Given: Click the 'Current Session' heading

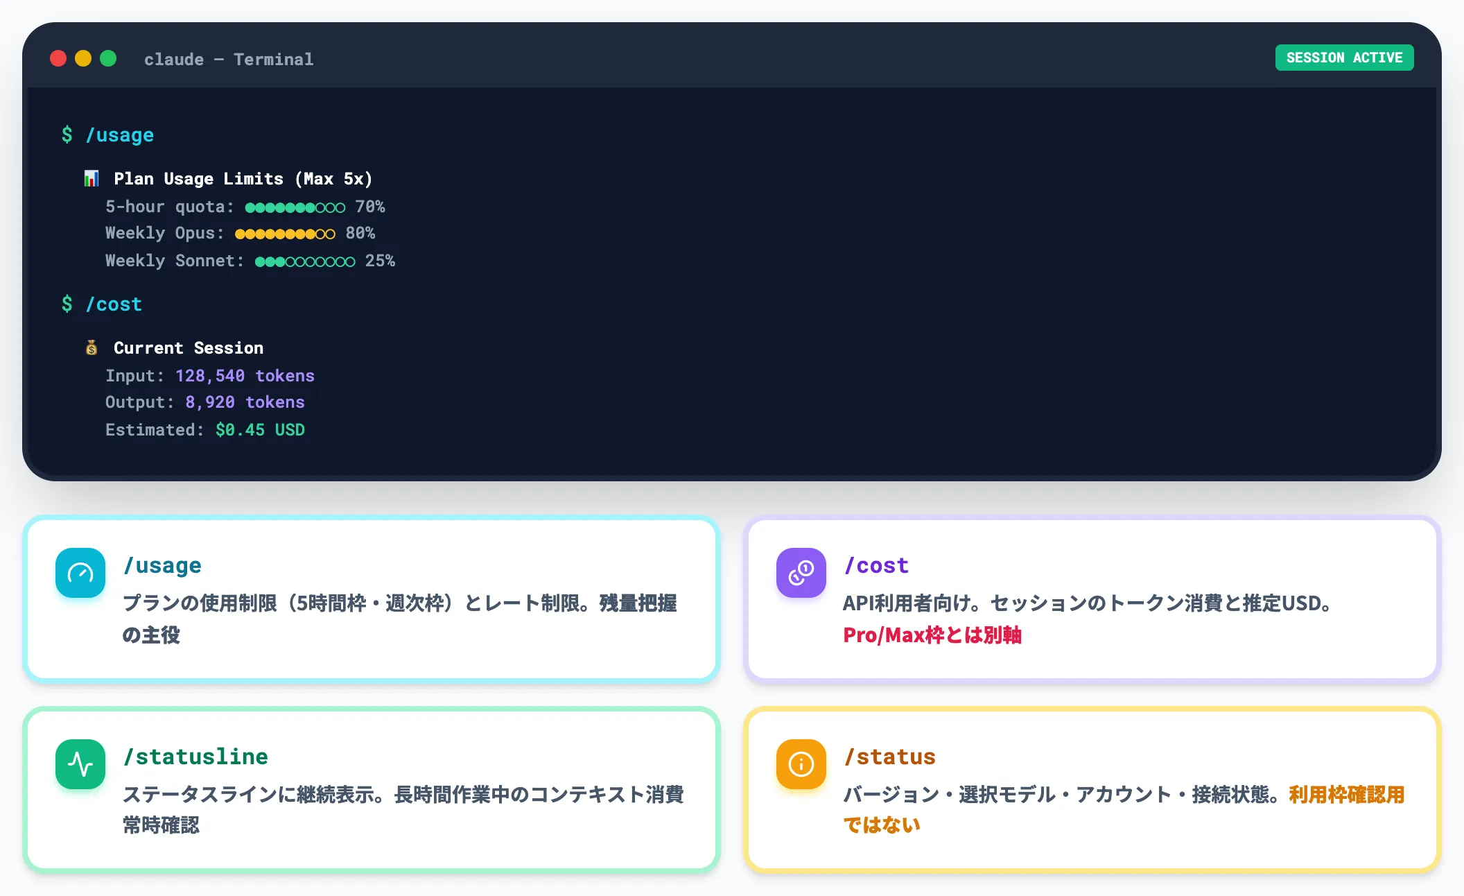Looking at the screenshot, I should tap(189, 347).
